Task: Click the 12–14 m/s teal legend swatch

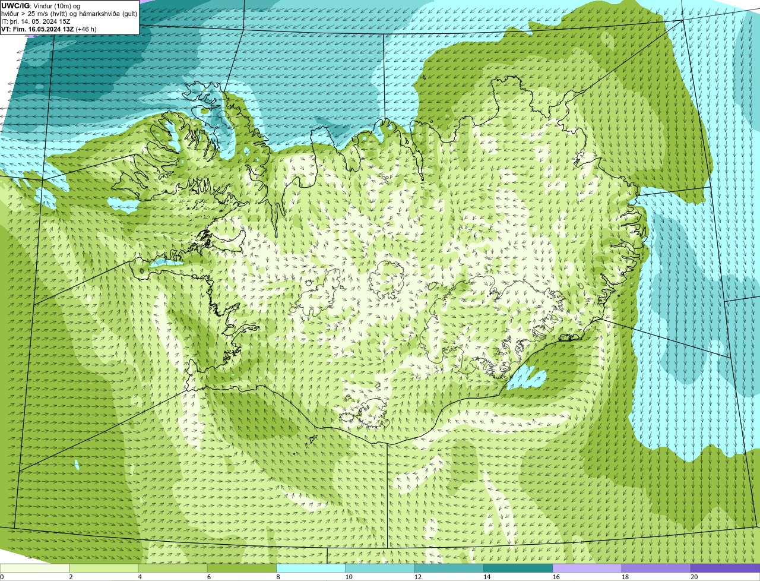Action: [x=449, y=568]
